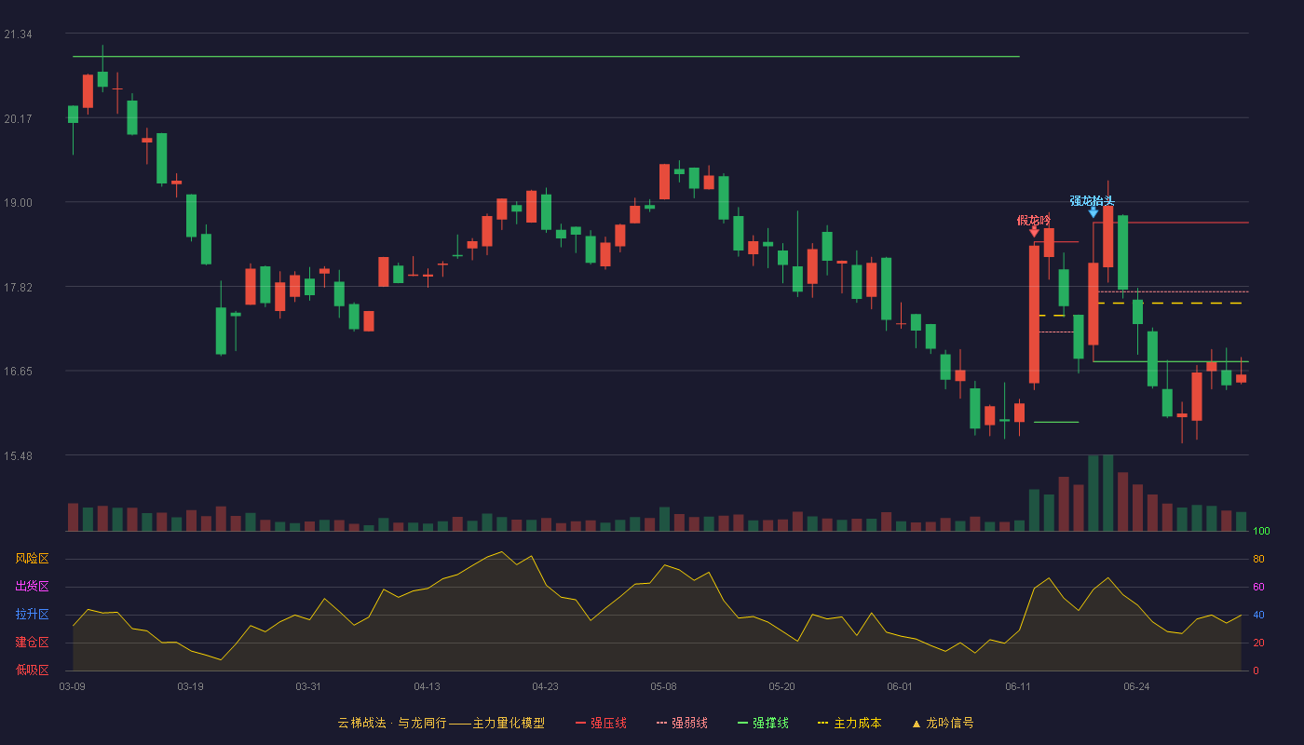The width and height of the screenshot is (1304, 745).
Task: Select the 拉升区 zone label
Action: (x=32, y=615)
